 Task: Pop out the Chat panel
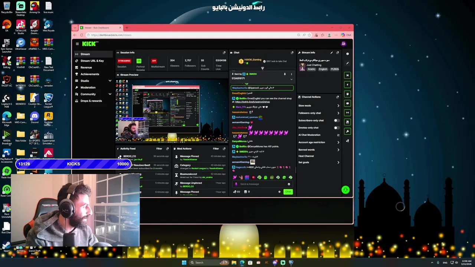292,53
